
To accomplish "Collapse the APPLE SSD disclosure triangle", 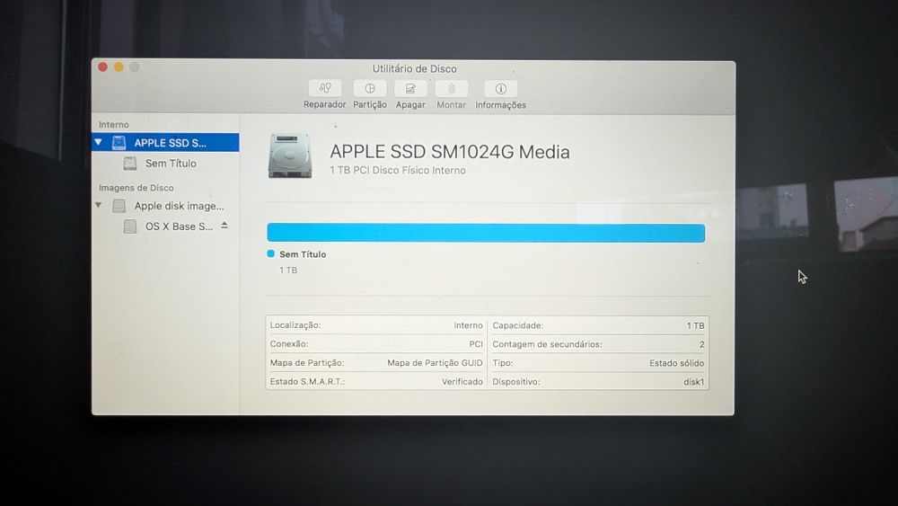I will (99, 142).
